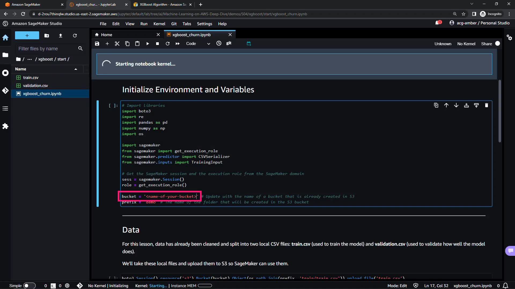Click the Extension manager puzzle icon
Screen dimensions: 515x289
pyautogui.click(x=5, y=126)
